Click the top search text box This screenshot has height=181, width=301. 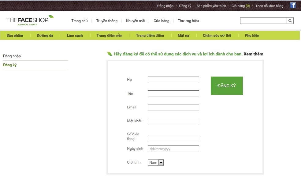[263, 21]
